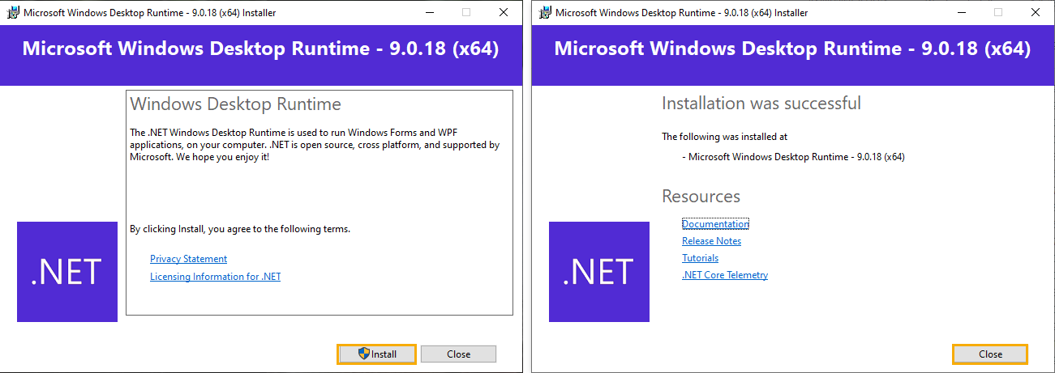
Task: Click the installer icon in left title bar
Action: click(12, 12)
